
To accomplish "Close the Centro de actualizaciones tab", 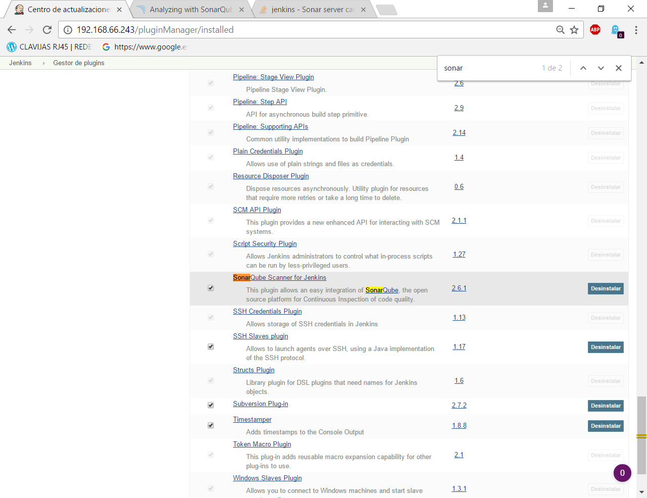I will tap(119, 10).
